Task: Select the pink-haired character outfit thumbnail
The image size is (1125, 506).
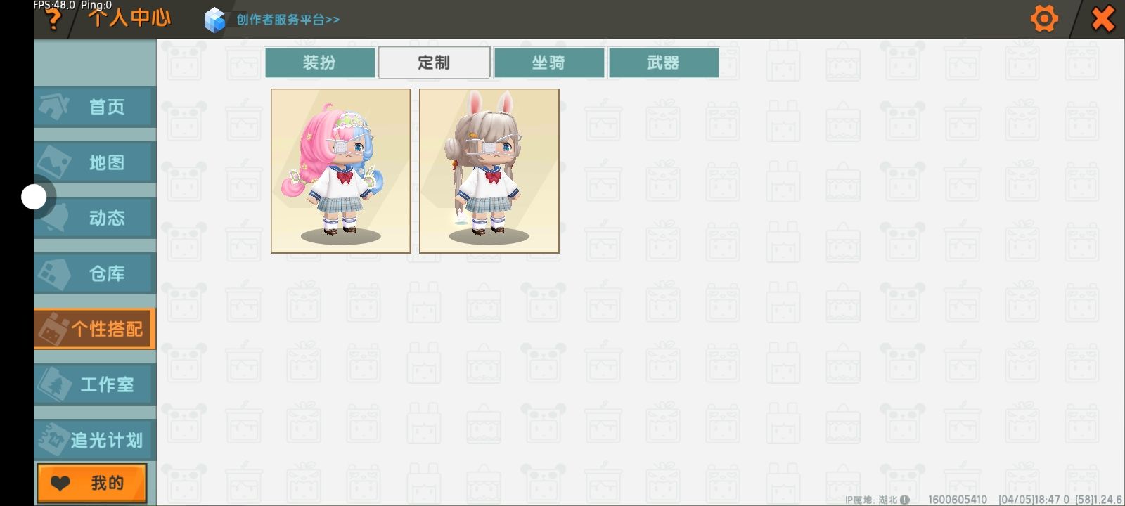Action: [341, 171]
